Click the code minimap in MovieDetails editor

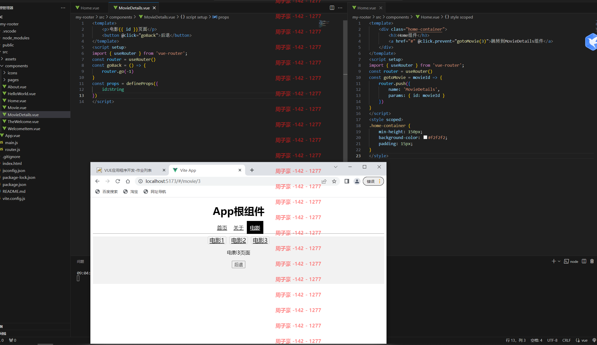pos(324,24)
